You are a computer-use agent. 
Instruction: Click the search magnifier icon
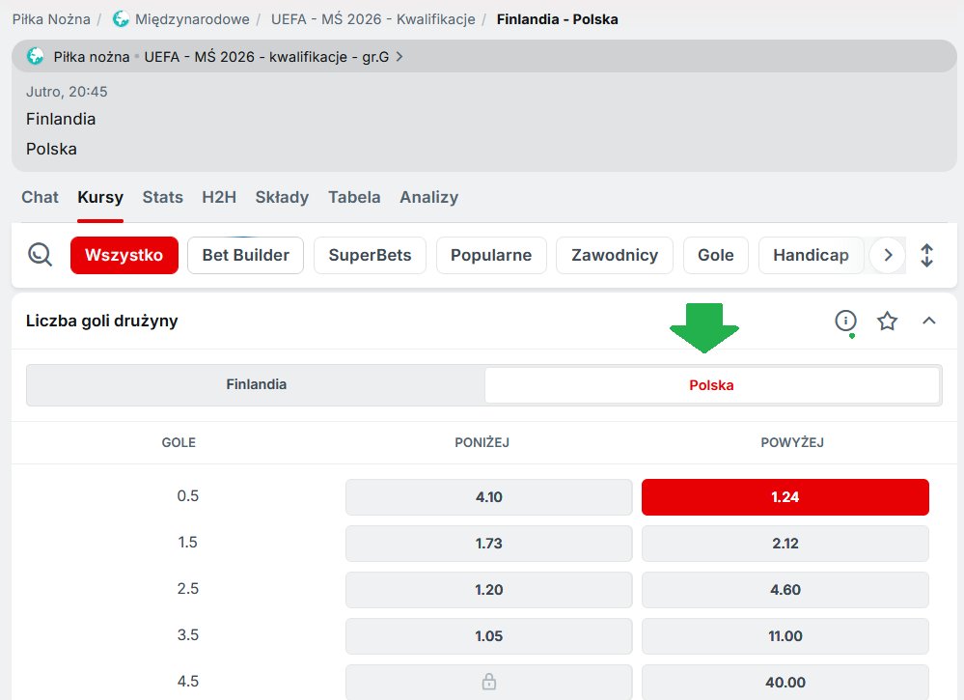point(40,255)
